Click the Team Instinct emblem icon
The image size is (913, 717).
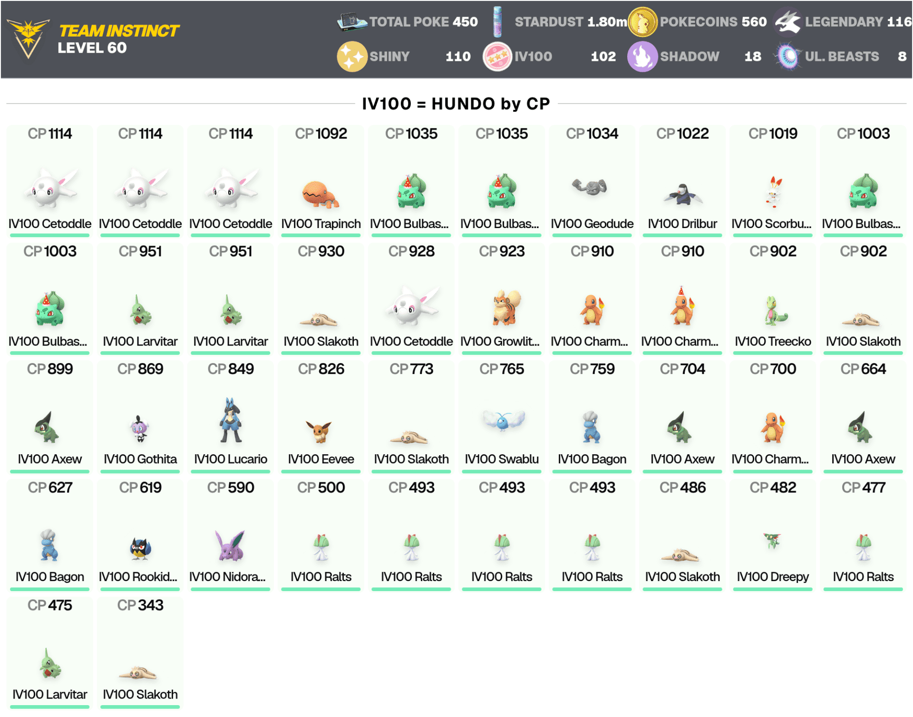(28, 38)
